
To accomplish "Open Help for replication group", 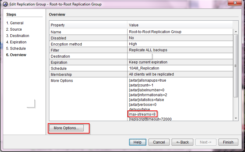I will [x=138, y=142].
